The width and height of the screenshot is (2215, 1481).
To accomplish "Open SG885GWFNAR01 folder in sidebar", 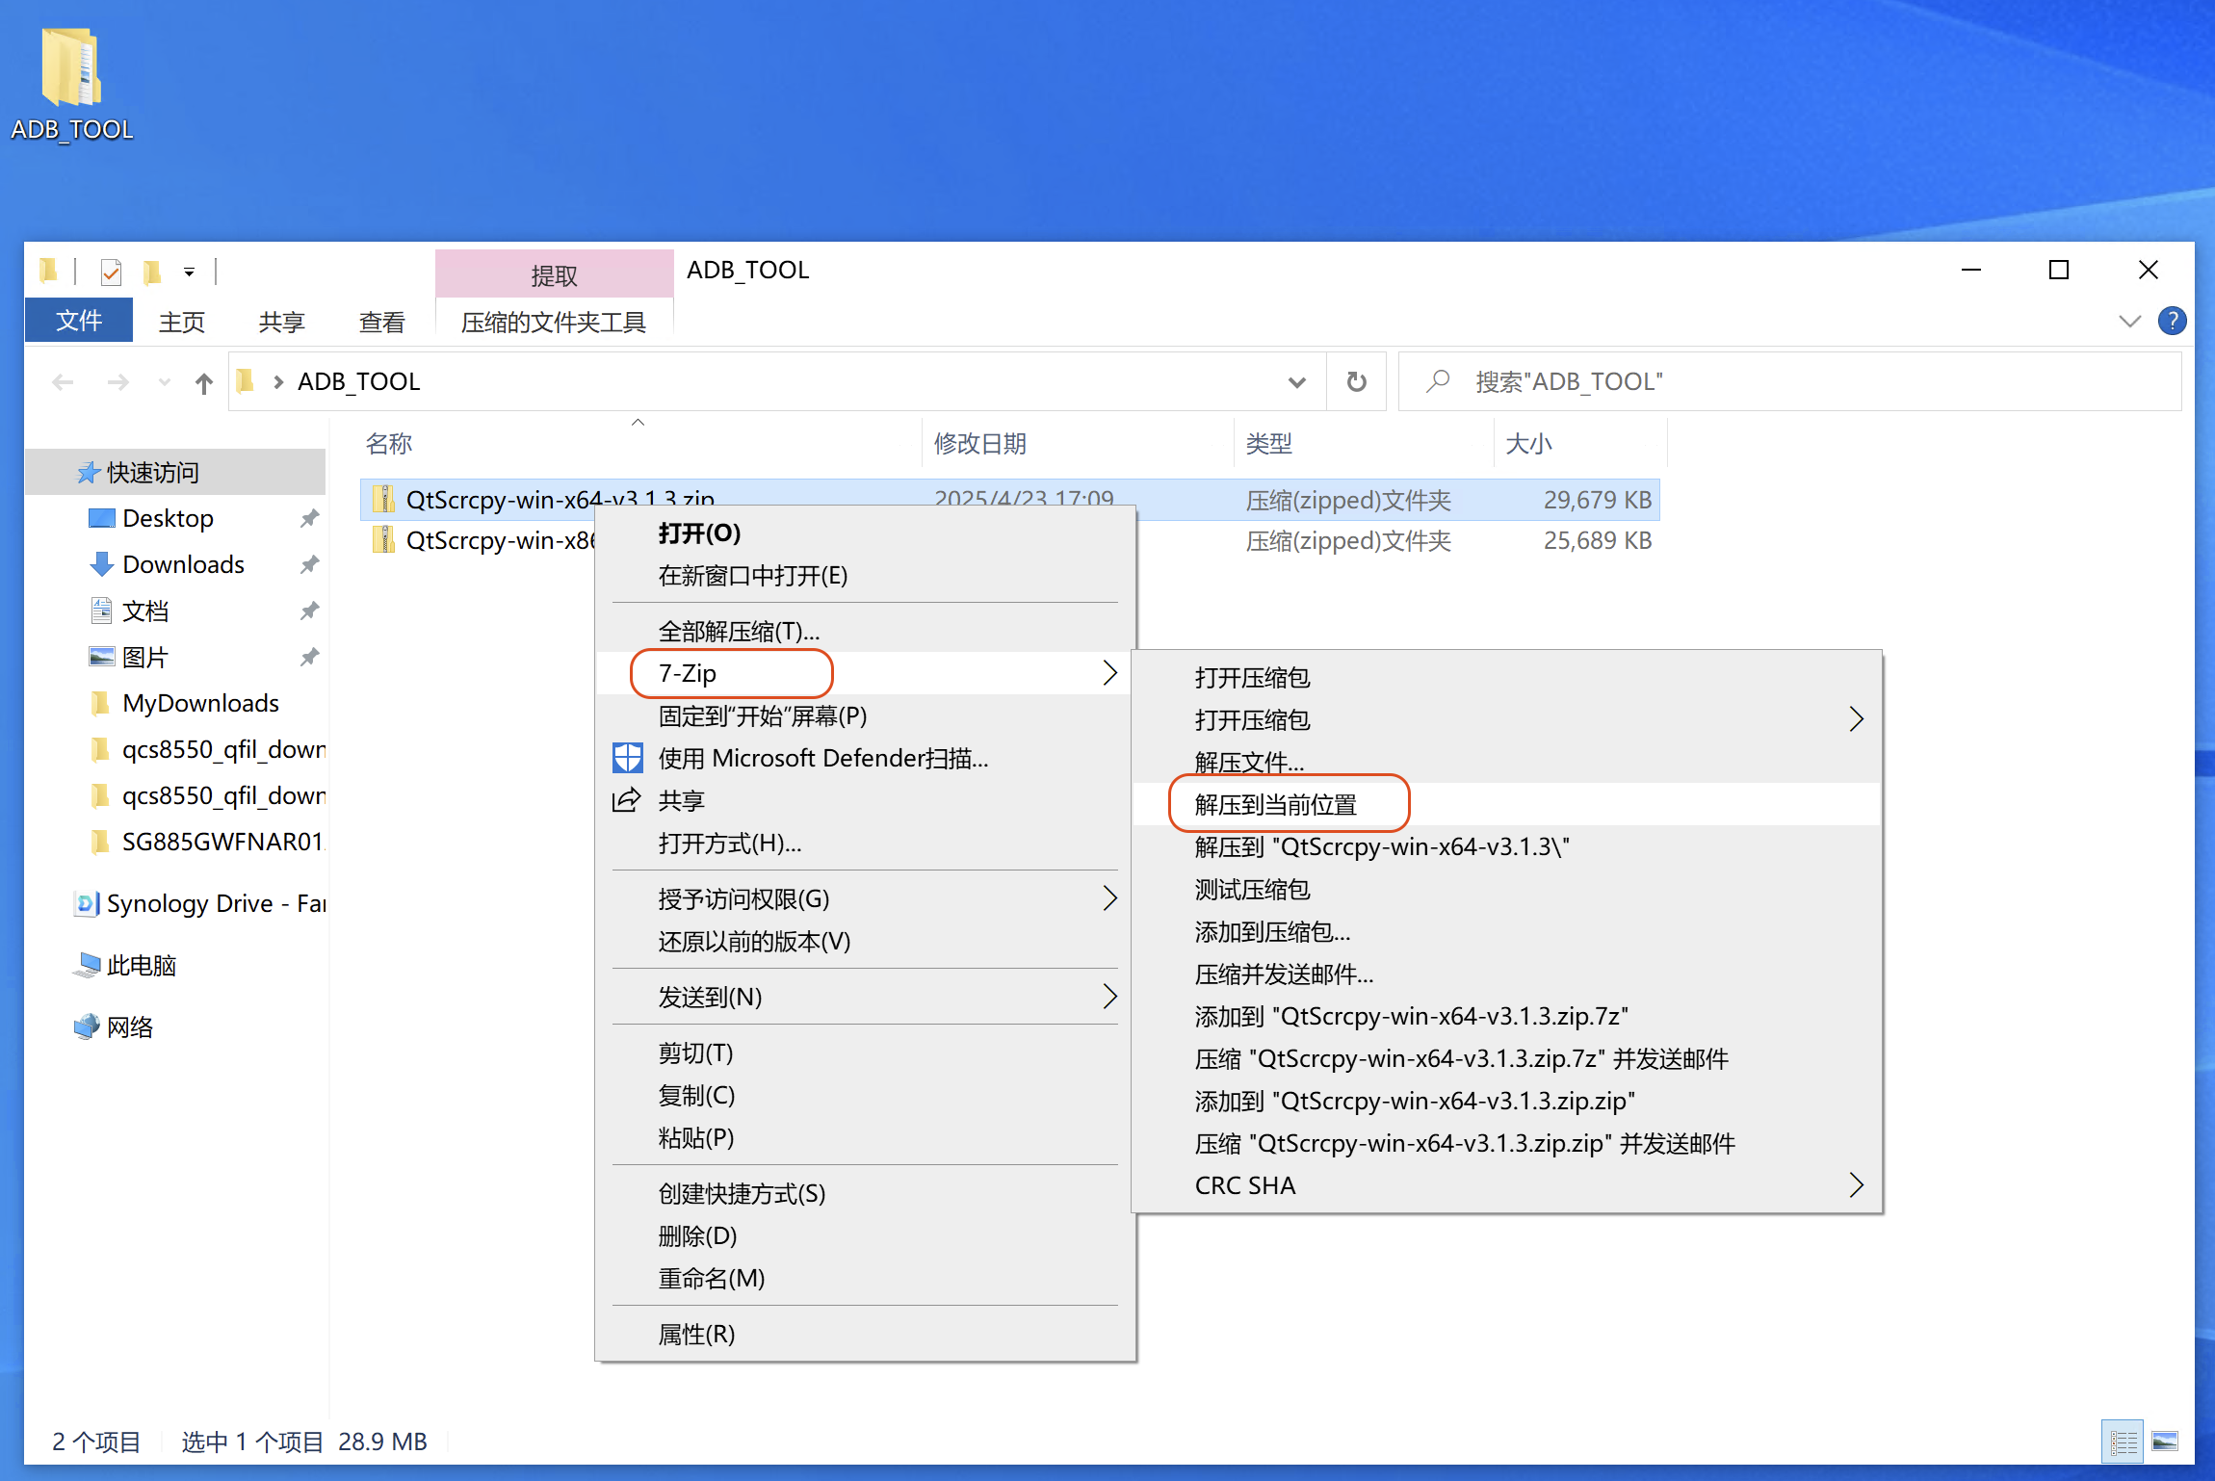I will (x=223, y=842).
